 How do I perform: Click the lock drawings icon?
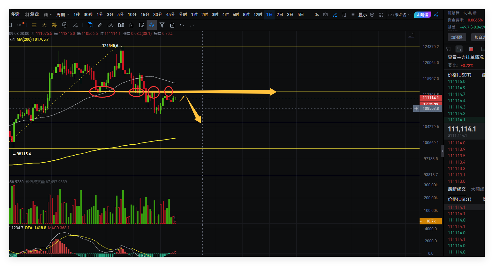coord(131,25)
